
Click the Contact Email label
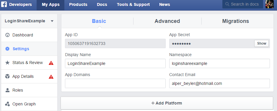coord(182,75)
